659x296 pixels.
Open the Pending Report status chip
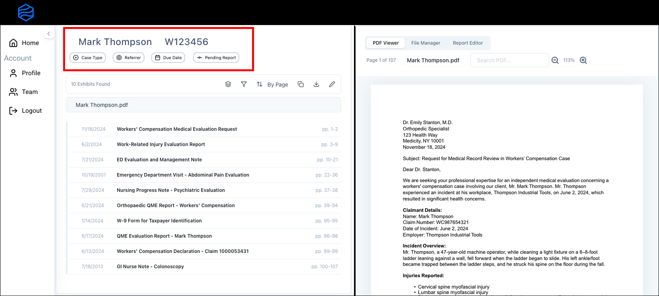(x=216, y=58)
